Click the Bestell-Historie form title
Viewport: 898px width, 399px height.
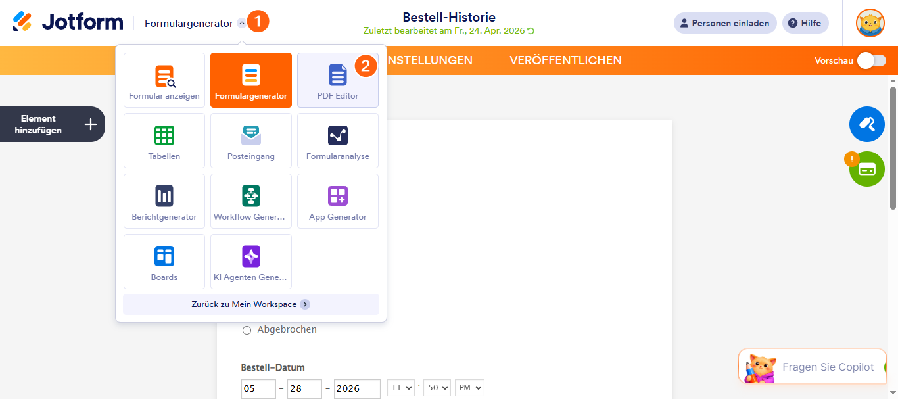pyautogui.click(x=449, y=17)
